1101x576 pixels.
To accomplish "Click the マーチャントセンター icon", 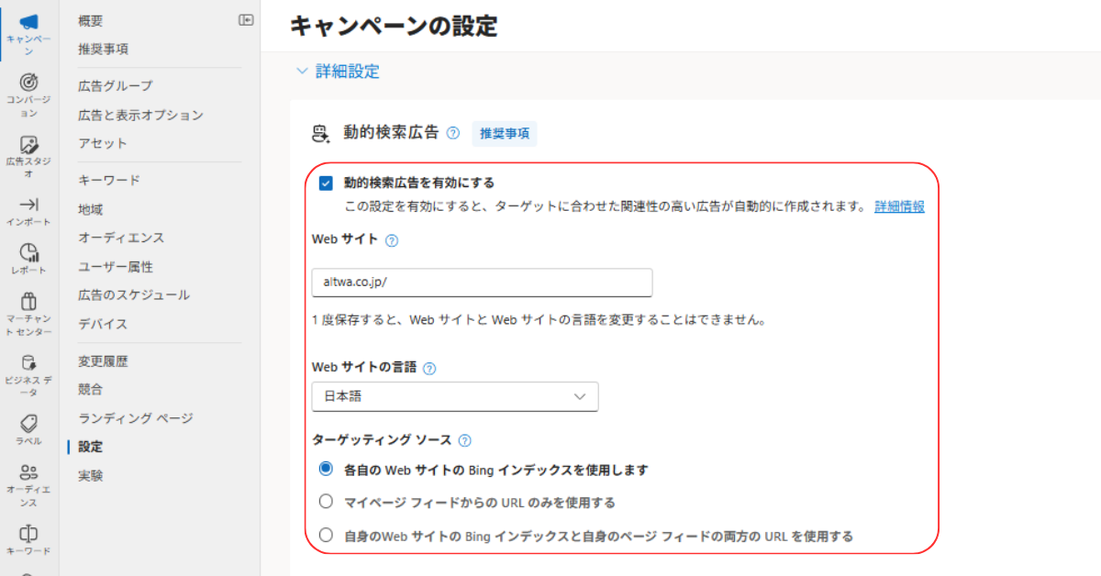I will [x=28, y=301].
